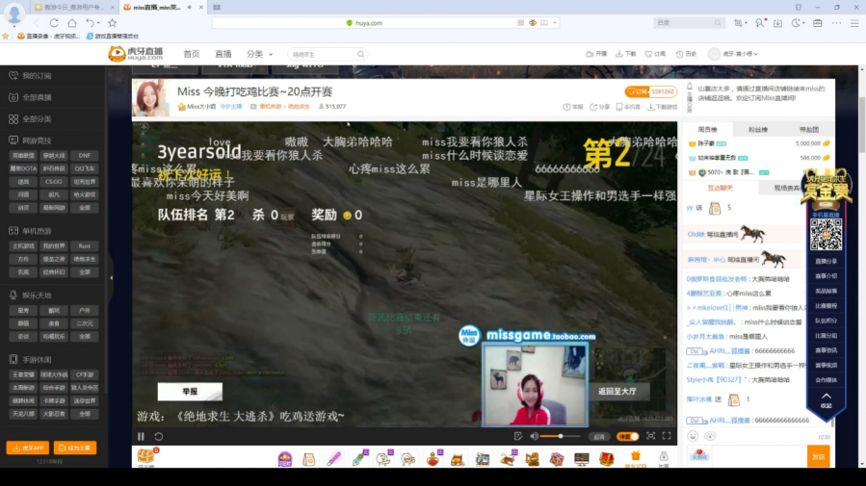Click 下载游戏 download game link

click(x=662, y=107)
